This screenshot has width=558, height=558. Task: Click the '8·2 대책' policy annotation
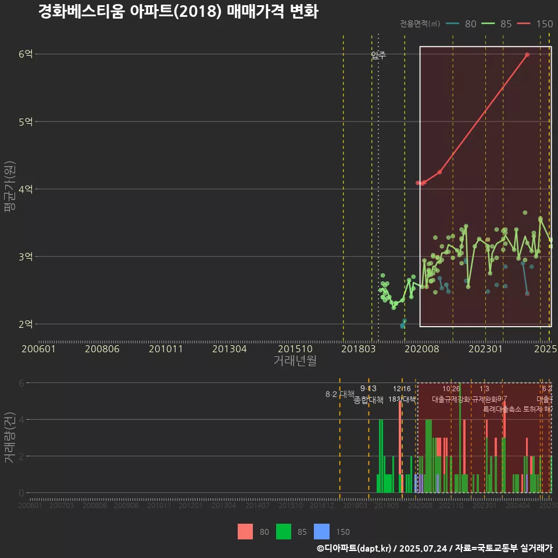(340, 394)
